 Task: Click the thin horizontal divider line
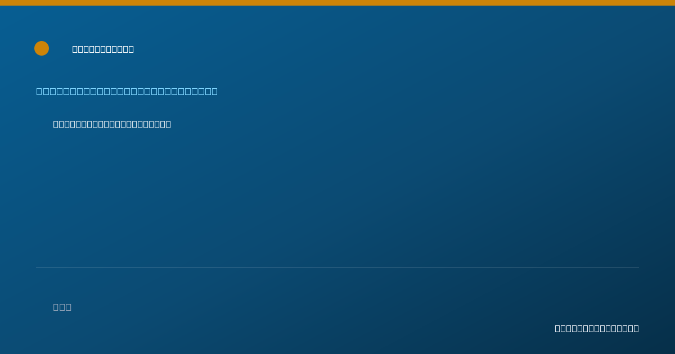point(337,267)
